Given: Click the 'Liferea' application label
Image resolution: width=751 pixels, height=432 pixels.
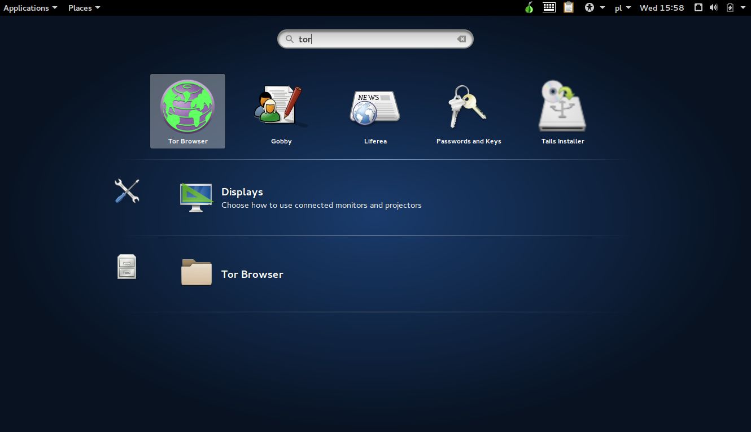Looking at the screenshot, I should tap(375, 141).
